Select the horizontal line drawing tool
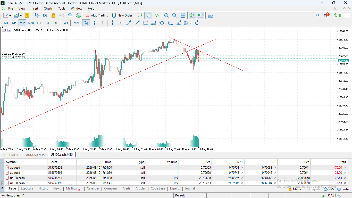The image size is (352, 198). (x=121, y=23)
